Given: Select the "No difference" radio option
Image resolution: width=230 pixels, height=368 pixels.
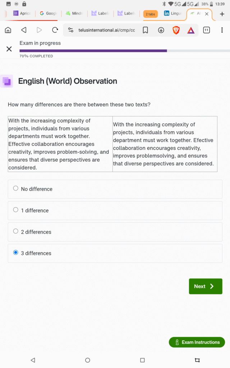Looking at the screenshot, I should pos(16,188).
